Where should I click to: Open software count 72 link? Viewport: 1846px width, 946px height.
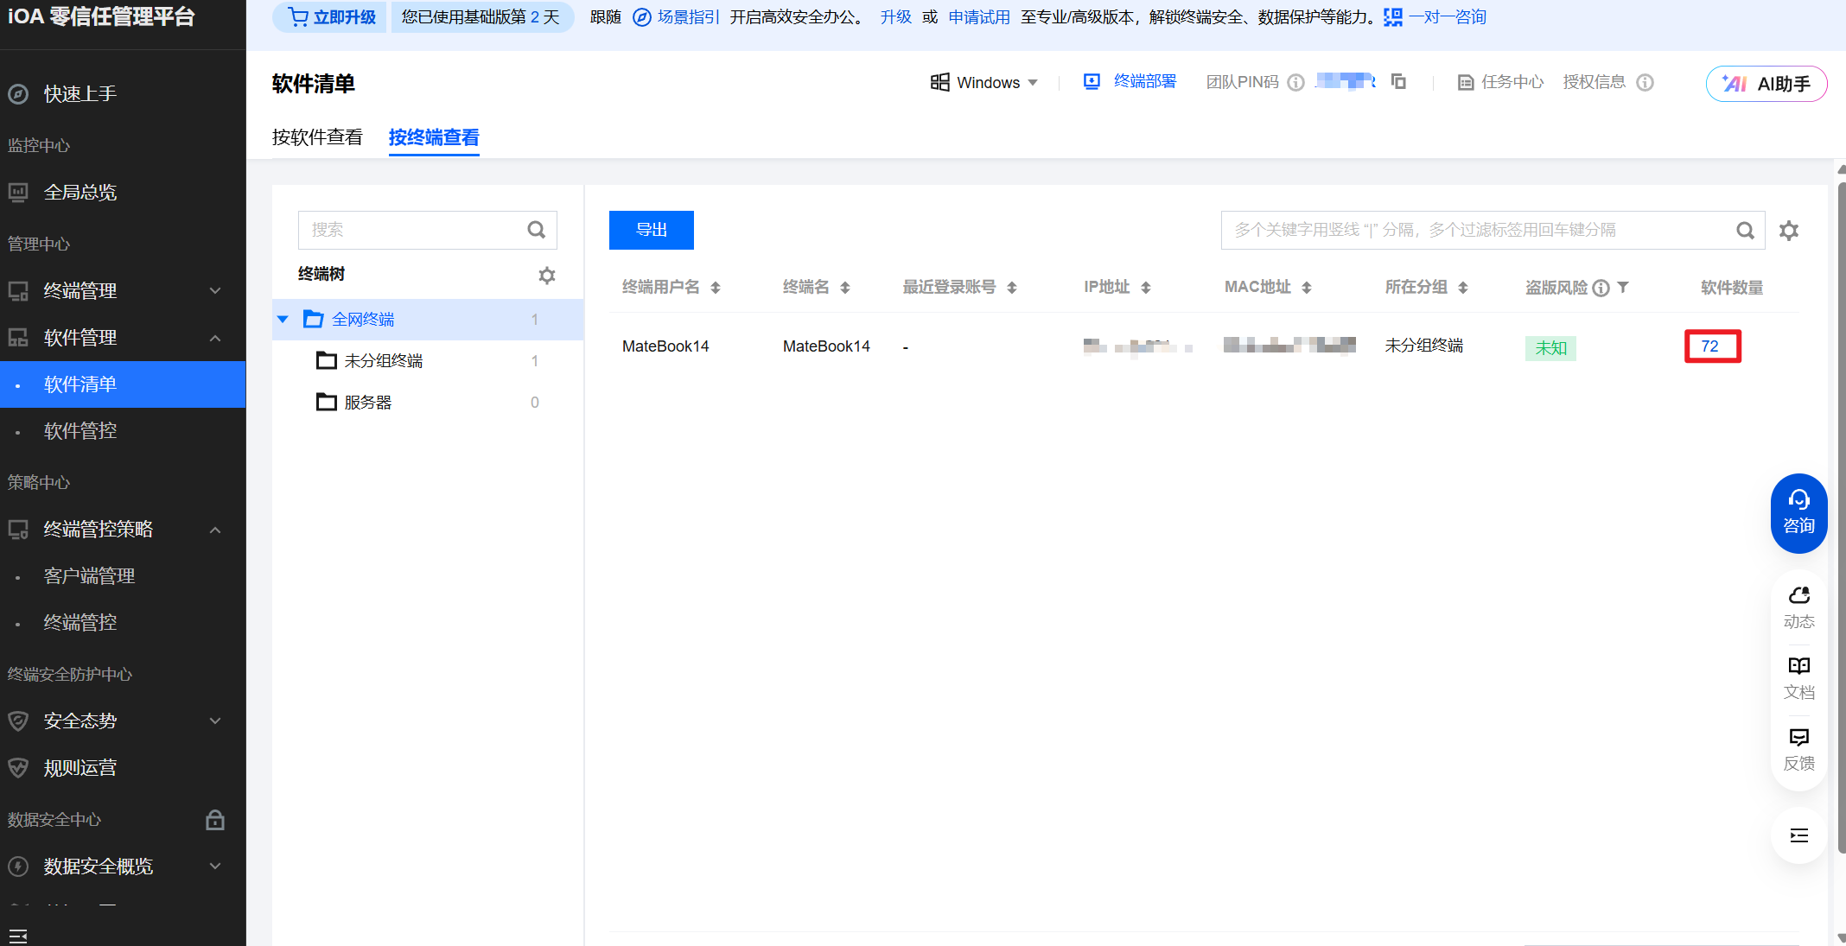coord(1709,346)
